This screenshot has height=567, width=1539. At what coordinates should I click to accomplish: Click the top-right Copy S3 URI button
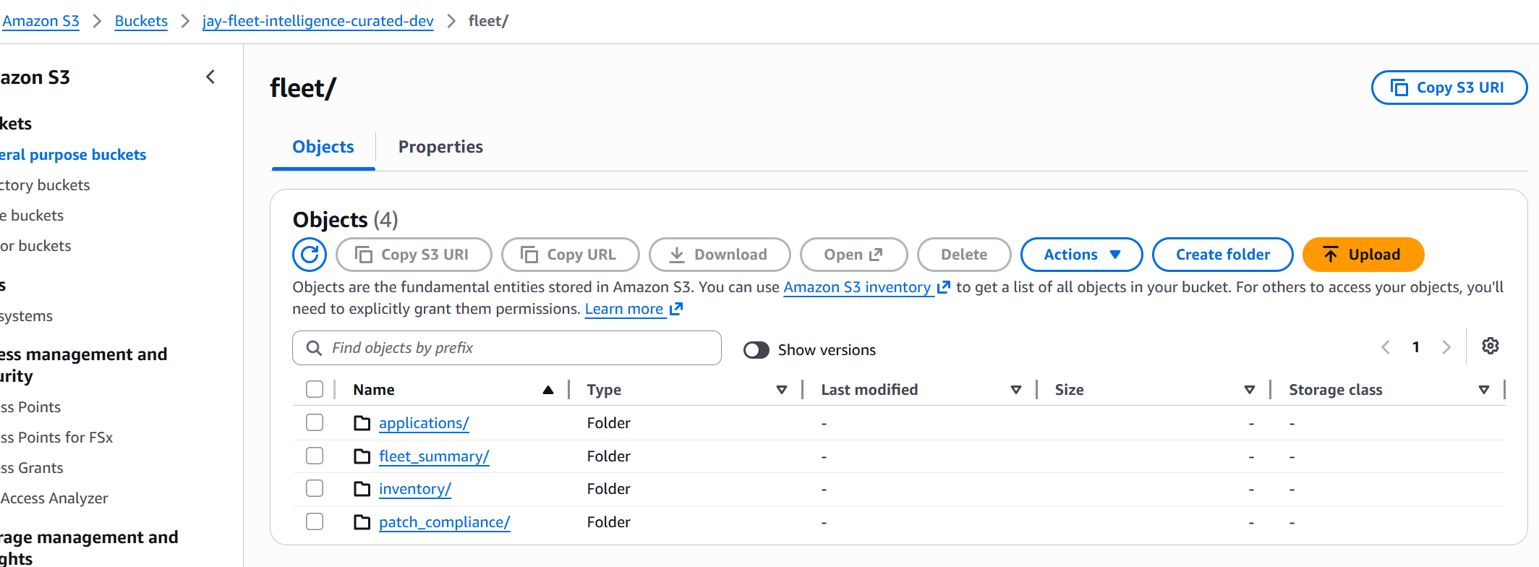point(1449,88)
